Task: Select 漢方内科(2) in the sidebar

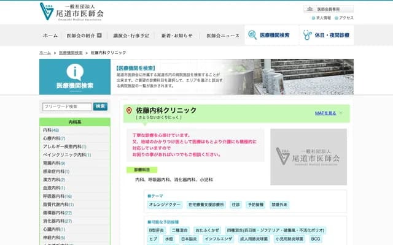Action: point(54,179)
